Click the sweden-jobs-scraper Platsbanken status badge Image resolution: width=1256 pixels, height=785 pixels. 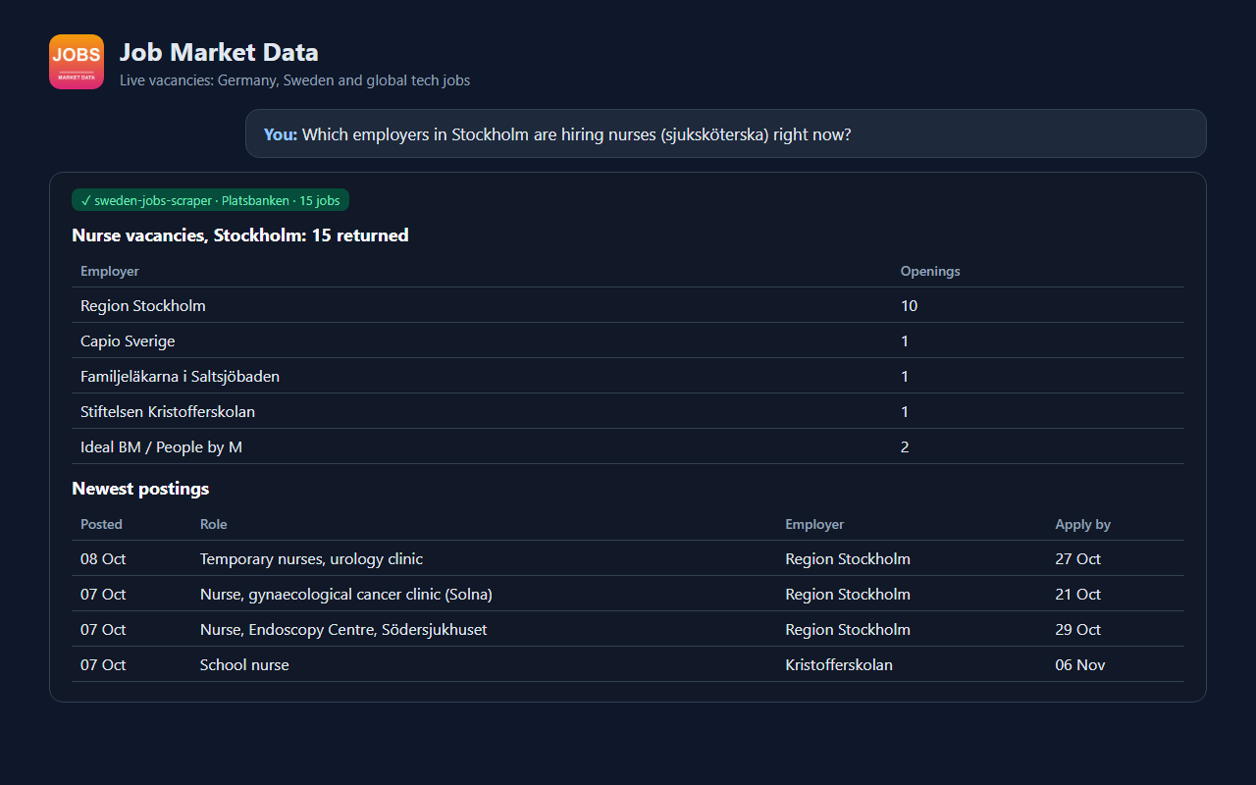(210, 200)
